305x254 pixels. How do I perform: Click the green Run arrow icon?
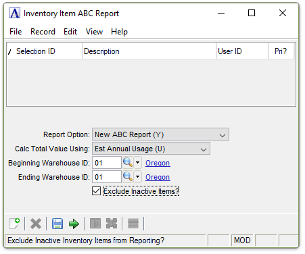click(74, 224)
